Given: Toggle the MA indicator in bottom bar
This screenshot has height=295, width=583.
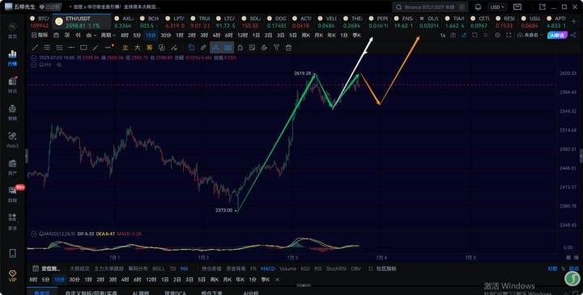Looking at the screenshot, I should point(184,268).
